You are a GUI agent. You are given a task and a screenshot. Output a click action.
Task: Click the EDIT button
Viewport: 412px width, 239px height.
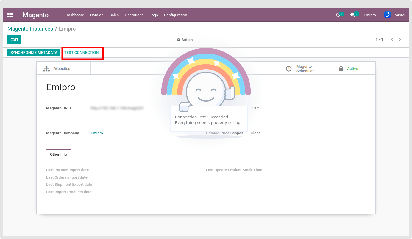point(14,40)
